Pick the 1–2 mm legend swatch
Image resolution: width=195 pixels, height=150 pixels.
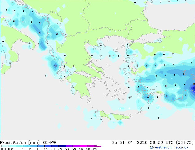[x=19, y=146]
